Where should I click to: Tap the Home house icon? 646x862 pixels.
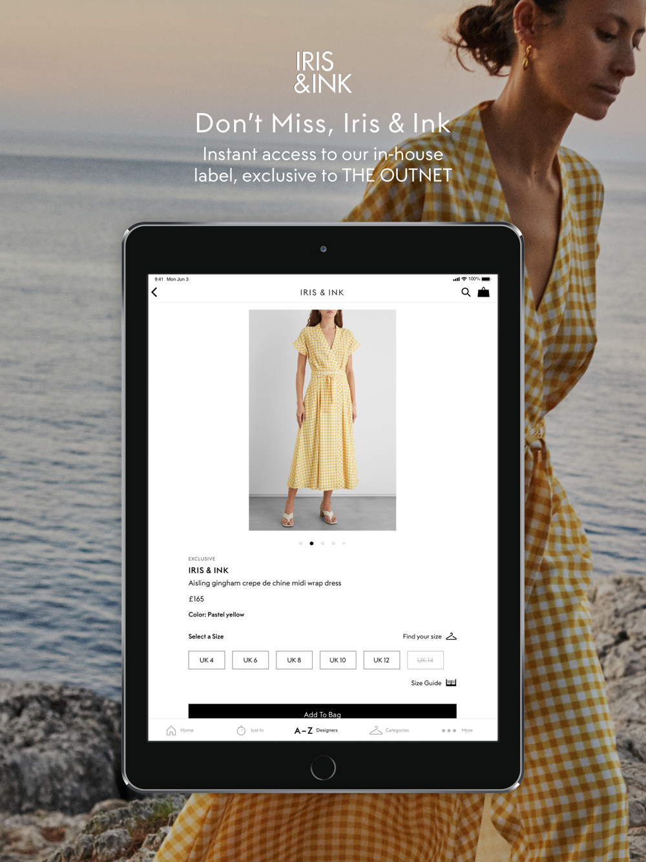(x=171, y=730)
